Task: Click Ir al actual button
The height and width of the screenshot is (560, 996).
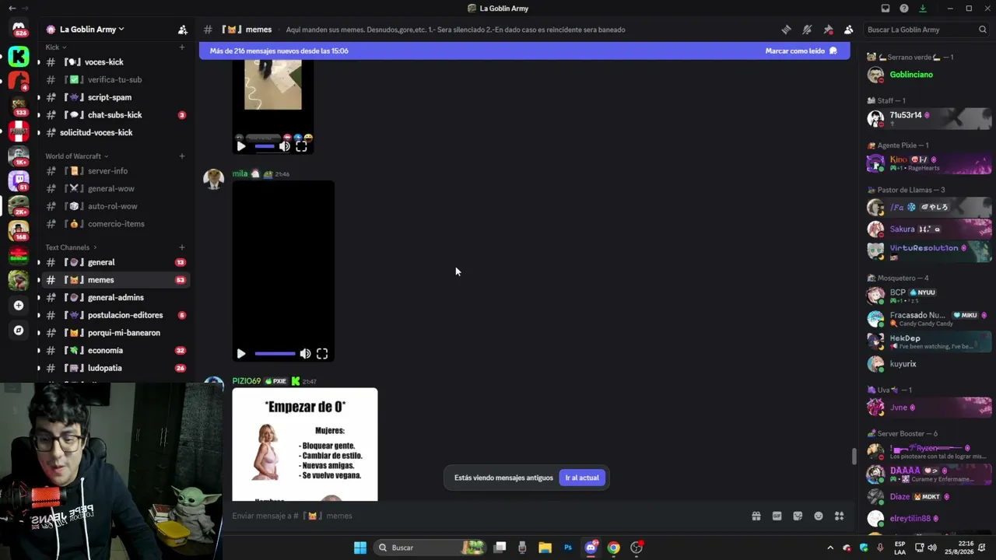Action: [581, 478]
